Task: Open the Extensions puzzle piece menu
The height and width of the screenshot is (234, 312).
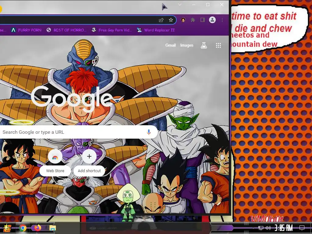Action: (x=193, y=20)
